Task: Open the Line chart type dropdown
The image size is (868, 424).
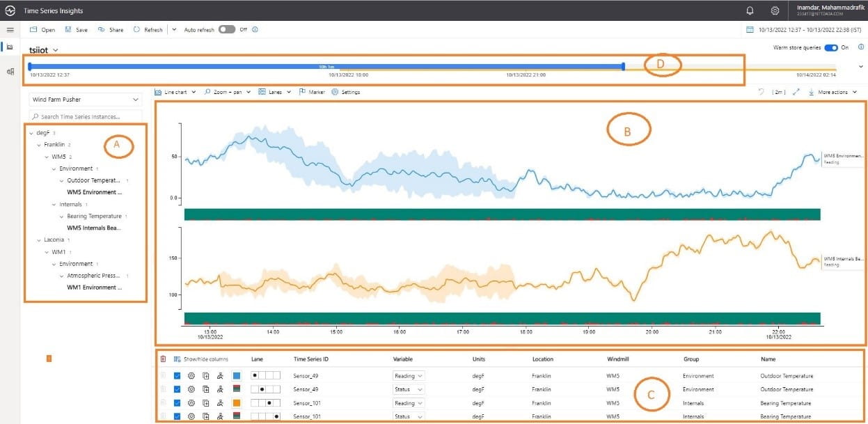Action: [x=175, y=92]
